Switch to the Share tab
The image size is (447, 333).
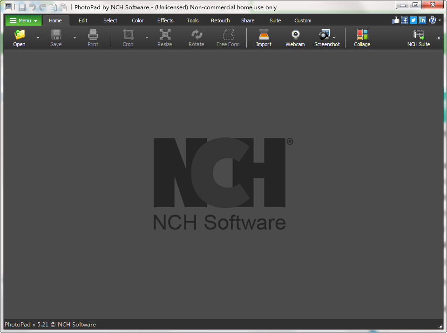248,20
